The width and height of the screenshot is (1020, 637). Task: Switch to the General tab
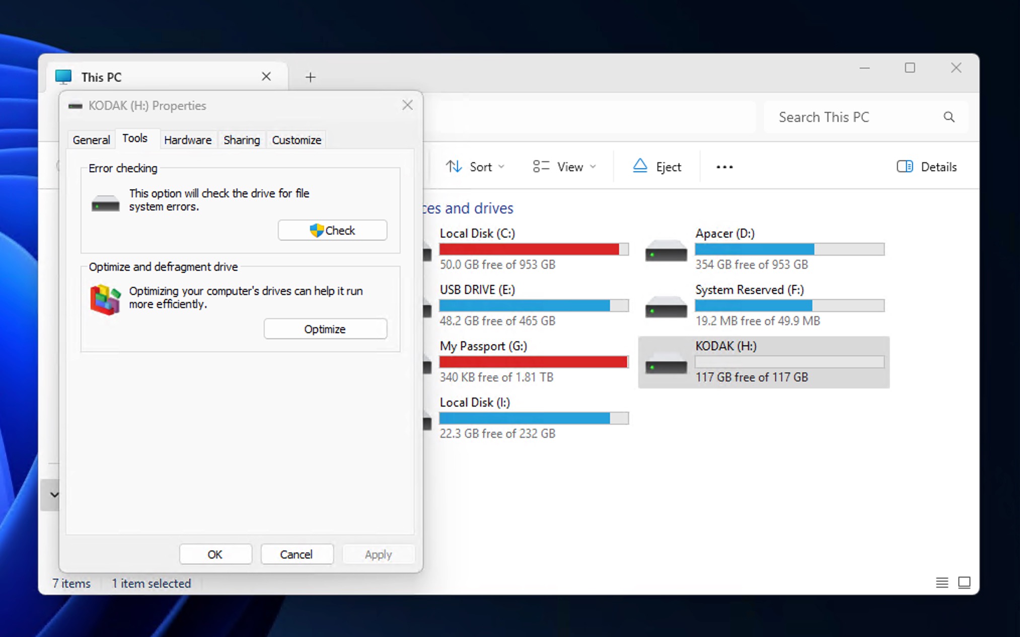click(x=91, y=140)
